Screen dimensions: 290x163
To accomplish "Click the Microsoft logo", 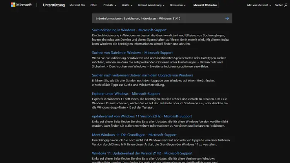I will [21, 5].
